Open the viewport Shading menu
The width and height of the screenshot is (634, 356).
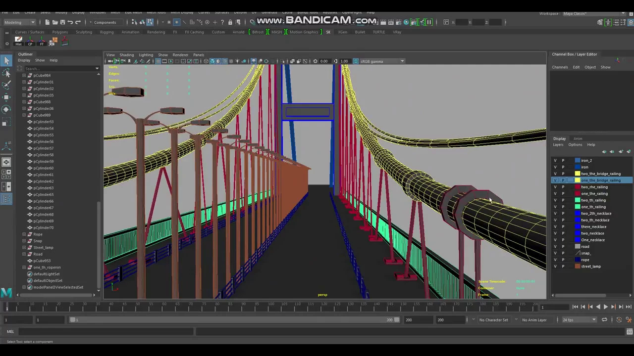pyautogui.click(x=126, y=55)
